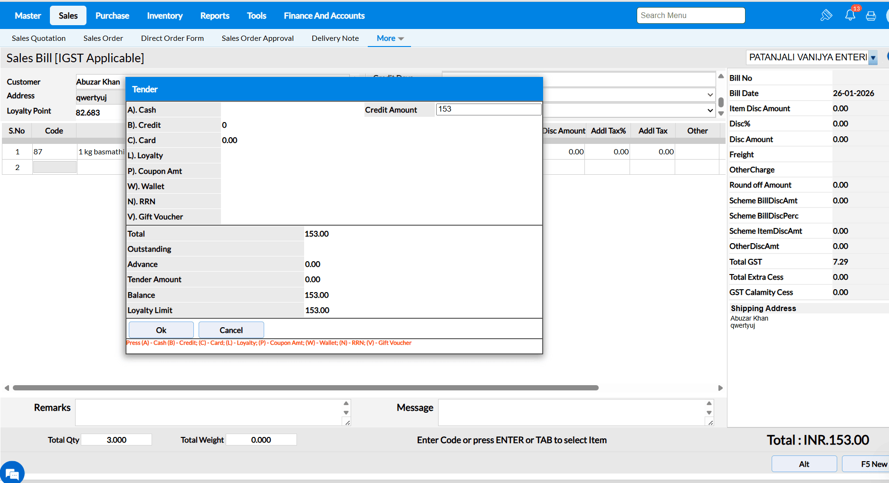Click the Message box scroll-down arrow

709,413
